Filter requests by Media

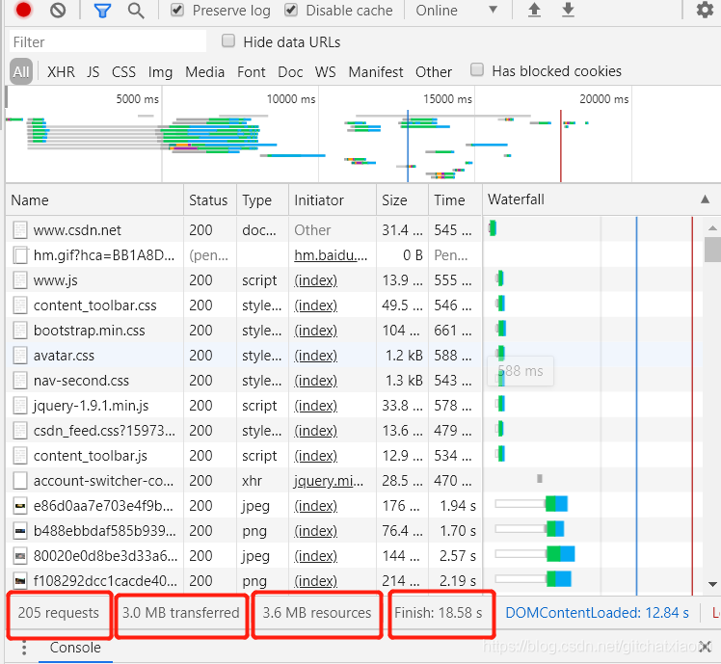pyautogui.click(x=204, y=71)
